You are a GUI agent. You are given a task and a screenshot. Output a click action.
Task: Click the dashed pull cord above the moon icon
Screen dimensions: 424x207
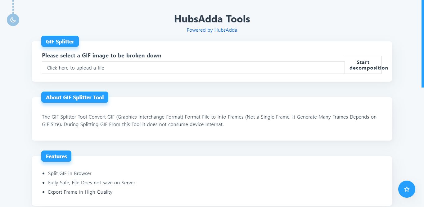[13, 6]
